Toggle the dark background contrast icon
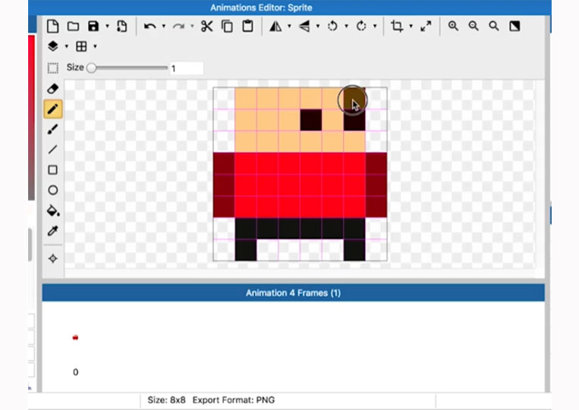Screen dimensions: 579x410 514,27
